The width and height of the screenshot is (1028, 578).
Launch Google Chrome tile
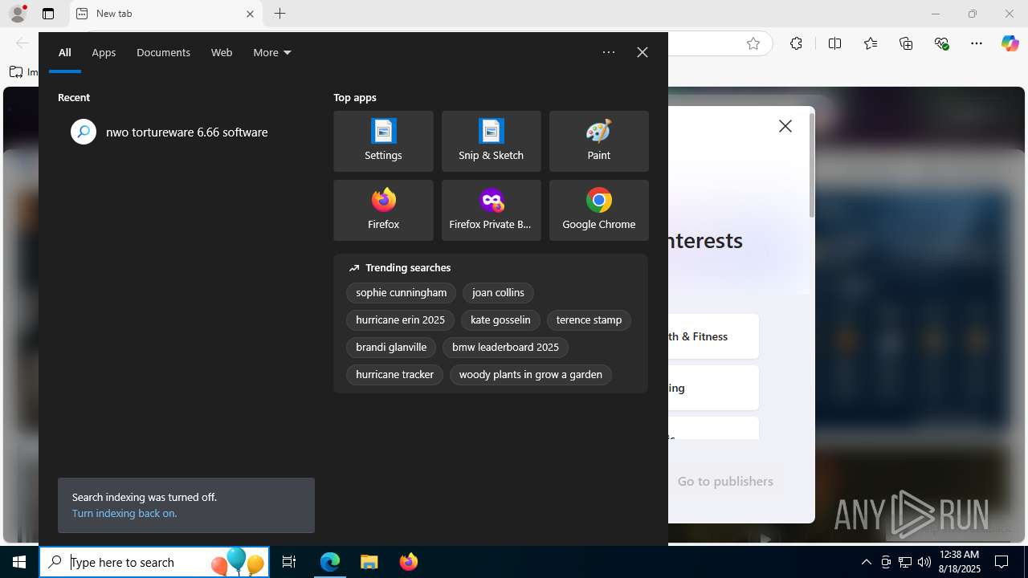pos(598,210)
